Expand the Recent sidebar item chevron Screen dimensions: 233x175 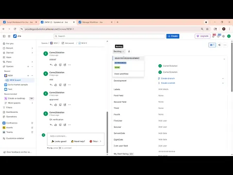click(32, 48)
